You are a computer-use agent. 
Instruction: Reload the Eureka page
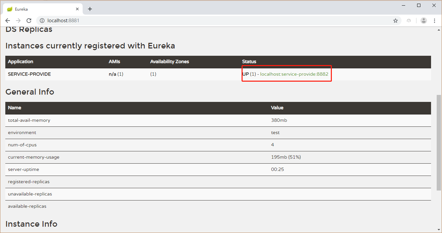29,21
